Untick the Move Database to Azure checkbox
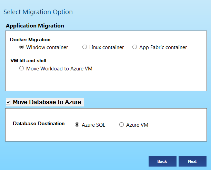The height and width of the screenshot is (170, 211). (x=8, y=102)
